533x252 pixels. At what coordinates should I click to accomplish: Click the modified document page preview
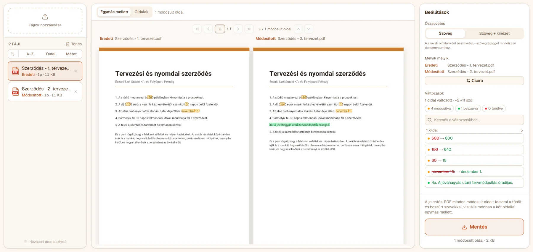point(328,146)
